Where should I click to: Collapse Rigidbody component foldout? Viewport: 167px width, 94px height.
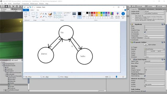pyautogui.click(x=130, y=24)
